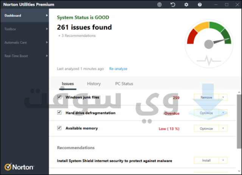Uncheck the Hard drive defragmentation checkbox
242x175 pixels.
(x=59, y=112)
